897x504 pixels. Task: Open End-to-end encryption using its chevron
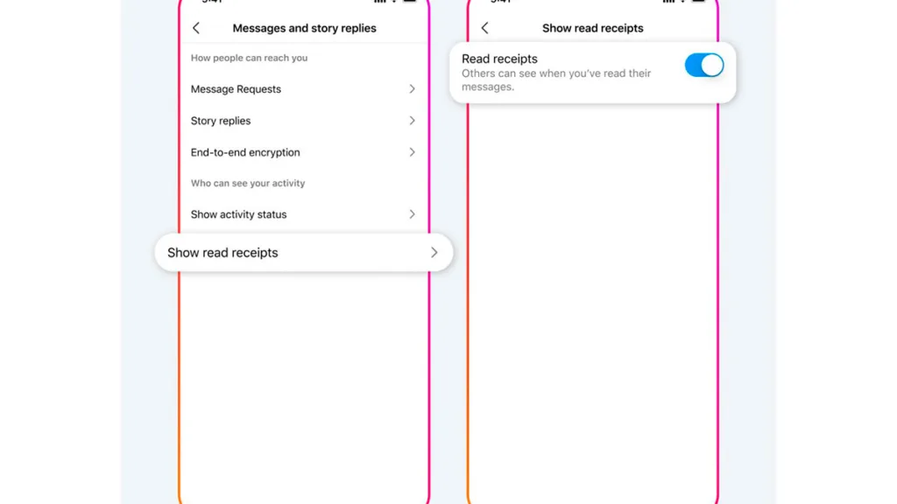412,152
